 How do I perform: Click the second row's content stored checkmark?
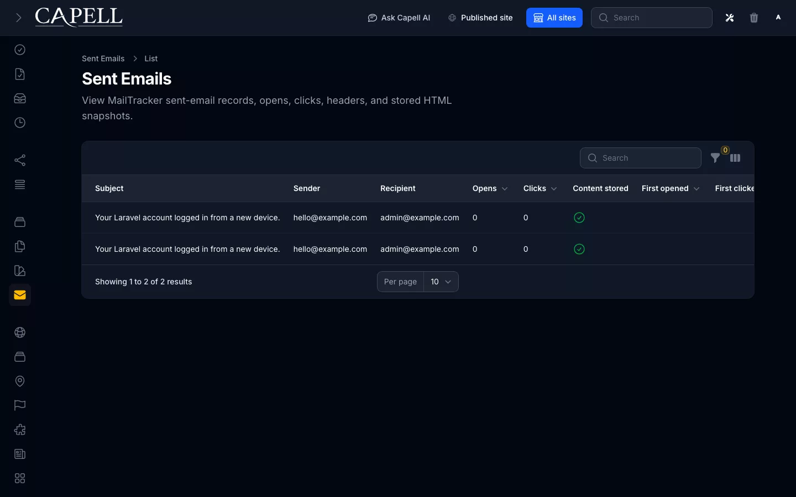point(579,249)
